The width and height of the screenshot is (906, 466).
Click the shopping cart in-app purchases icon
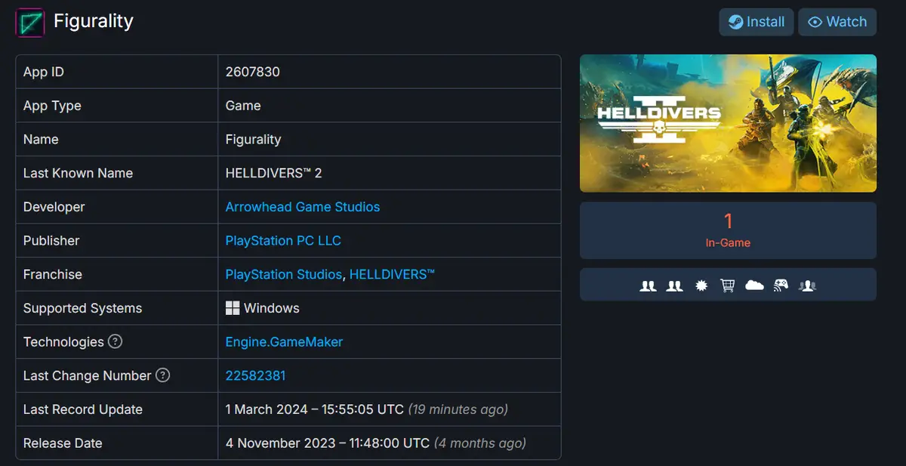(728, 285)
